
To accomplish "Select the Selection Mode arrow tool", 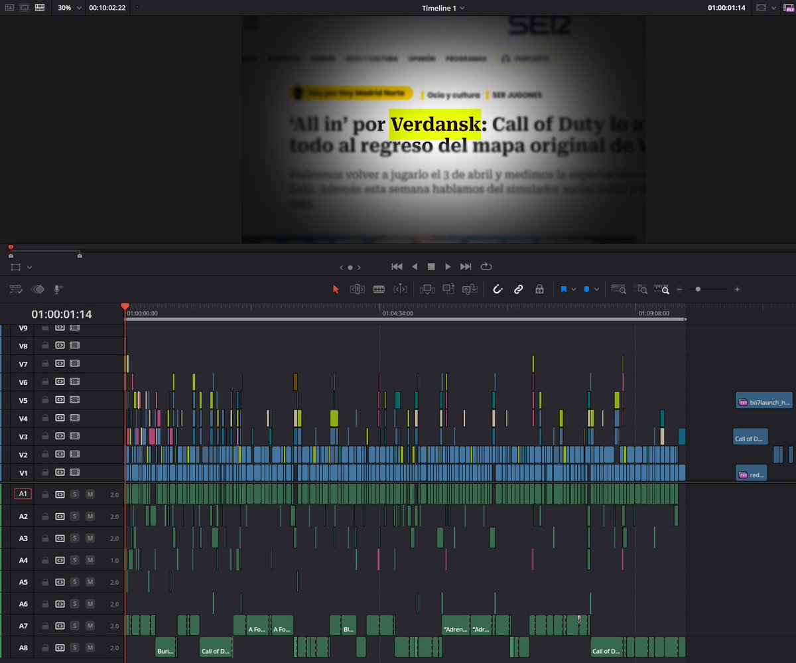I will [336, 289].
